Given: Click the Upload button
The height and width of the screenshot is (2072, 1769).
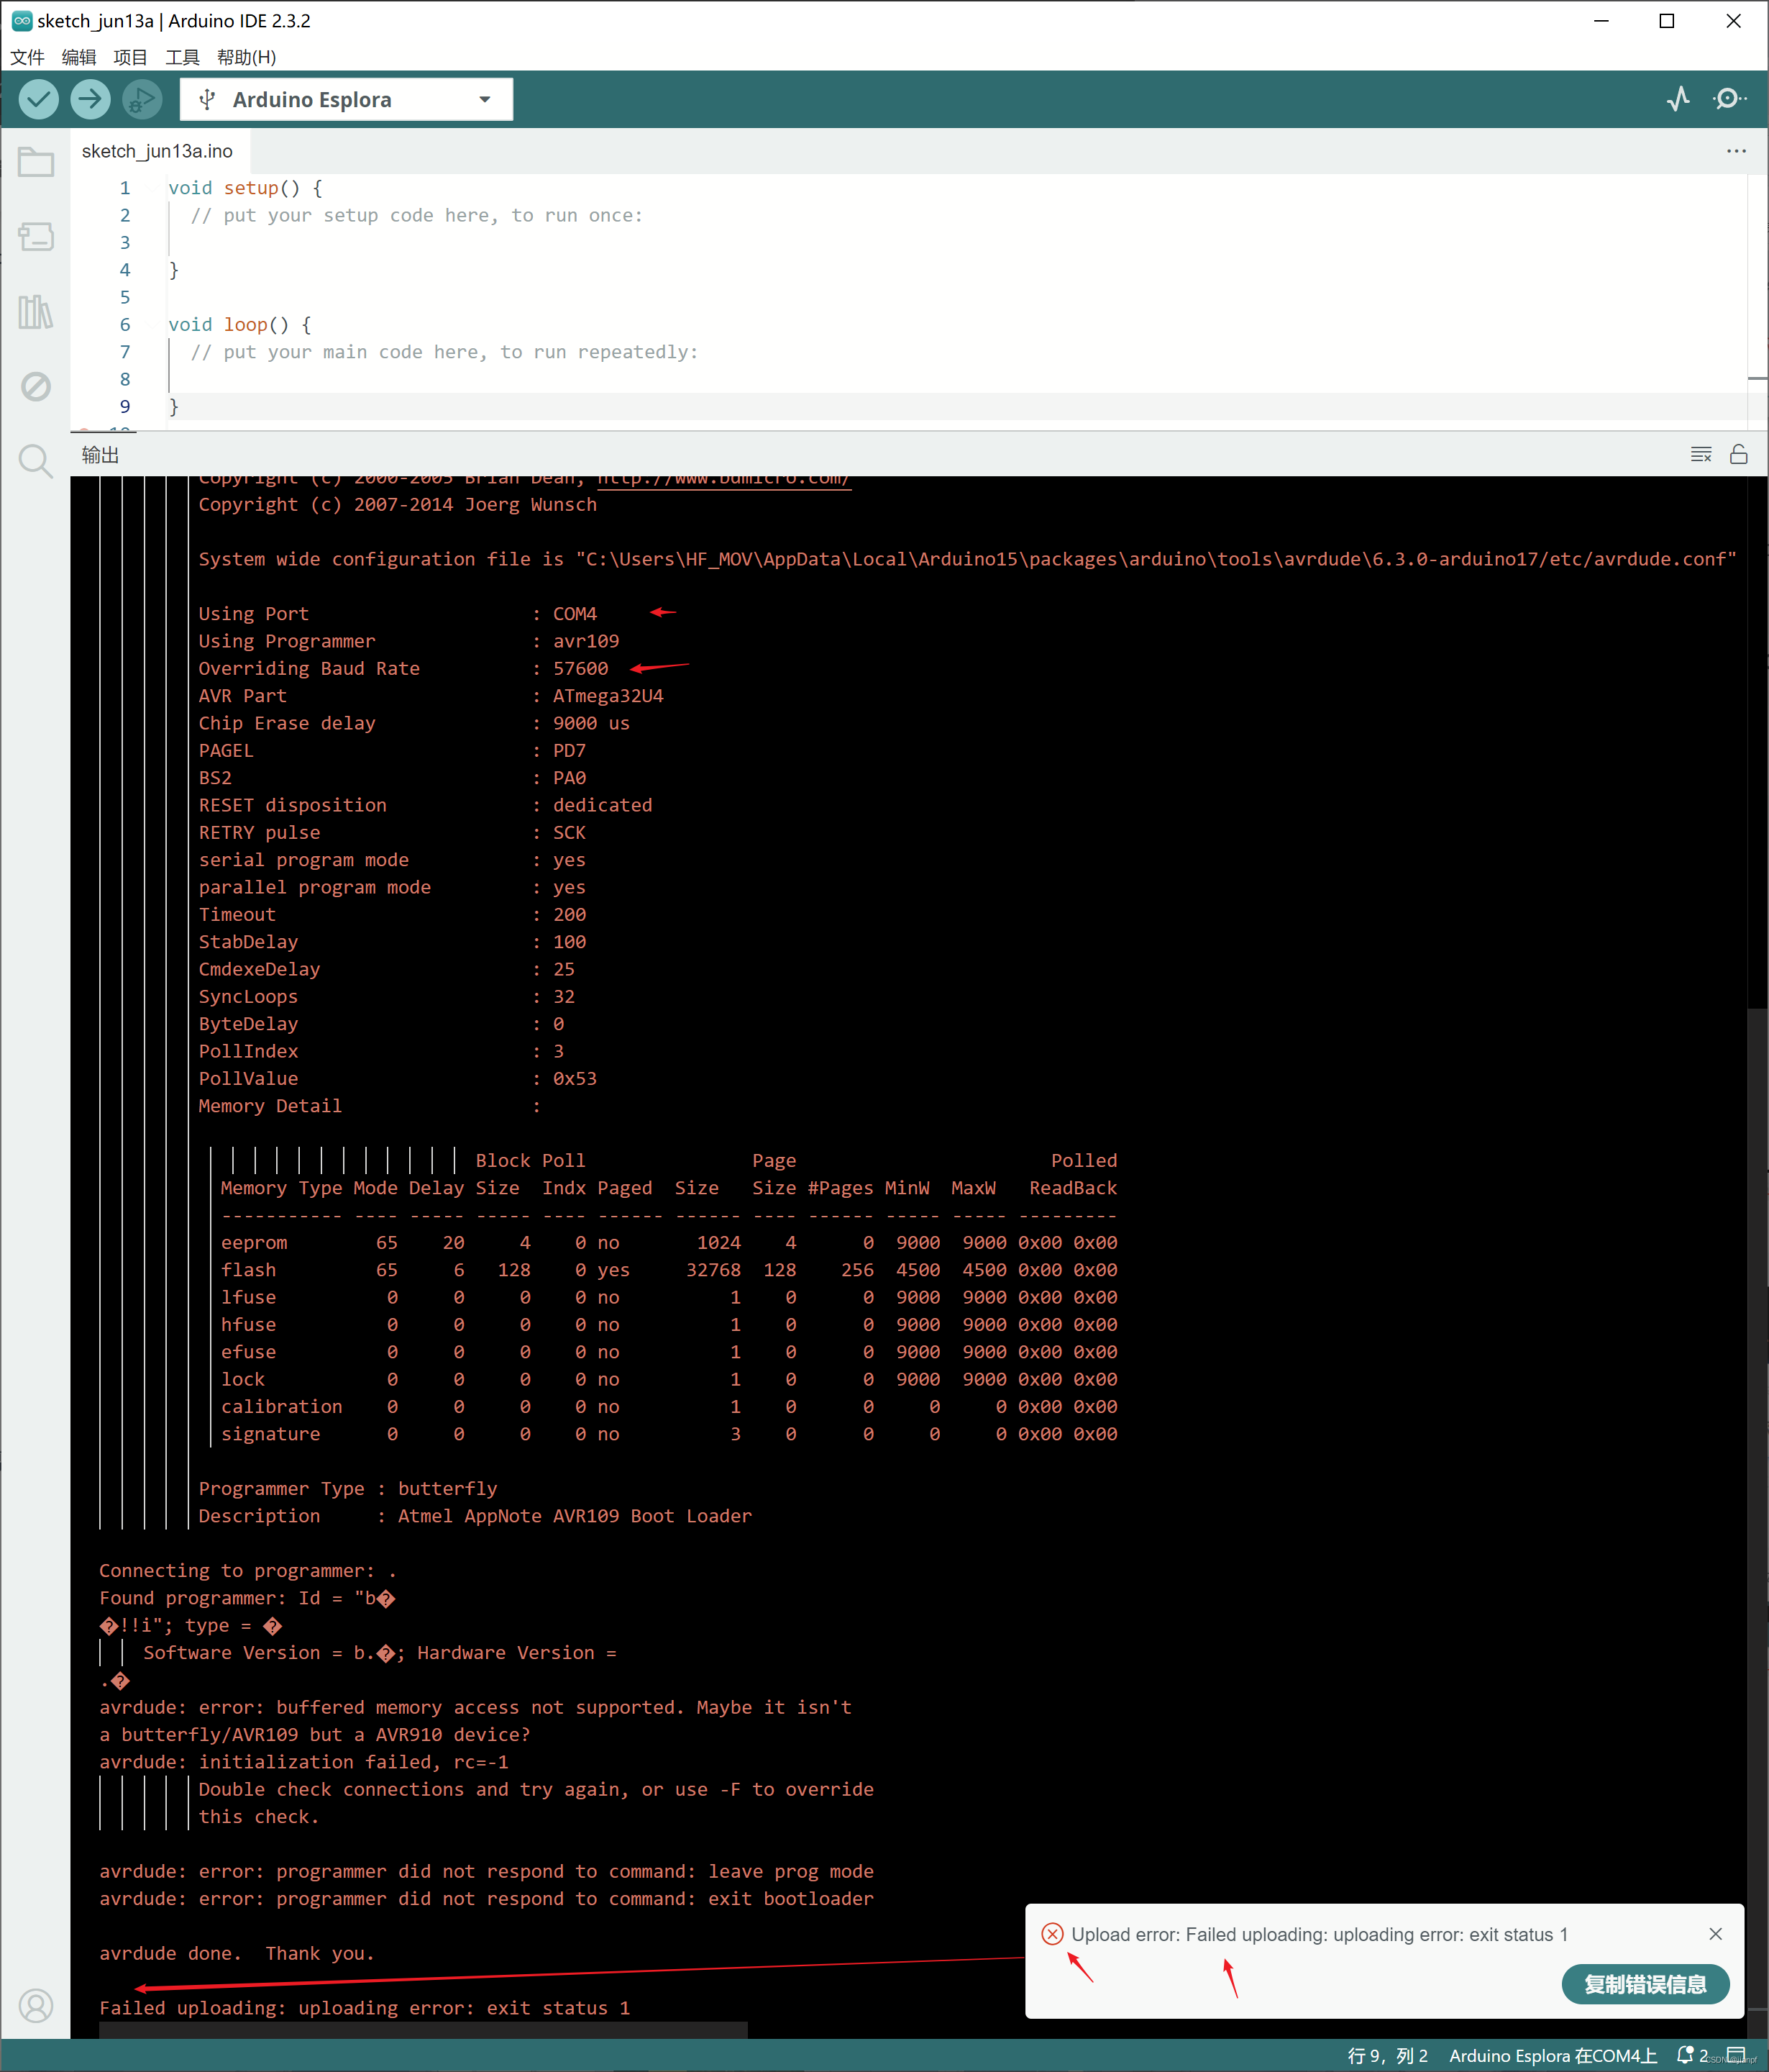Looking at the screenshot, I should click(88, 99).
